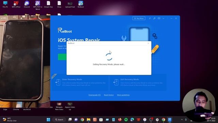The image size is (218, 123).
Task: Minimize the ReiBoot window
Action: pyautogui.click(x=171, y=18)
